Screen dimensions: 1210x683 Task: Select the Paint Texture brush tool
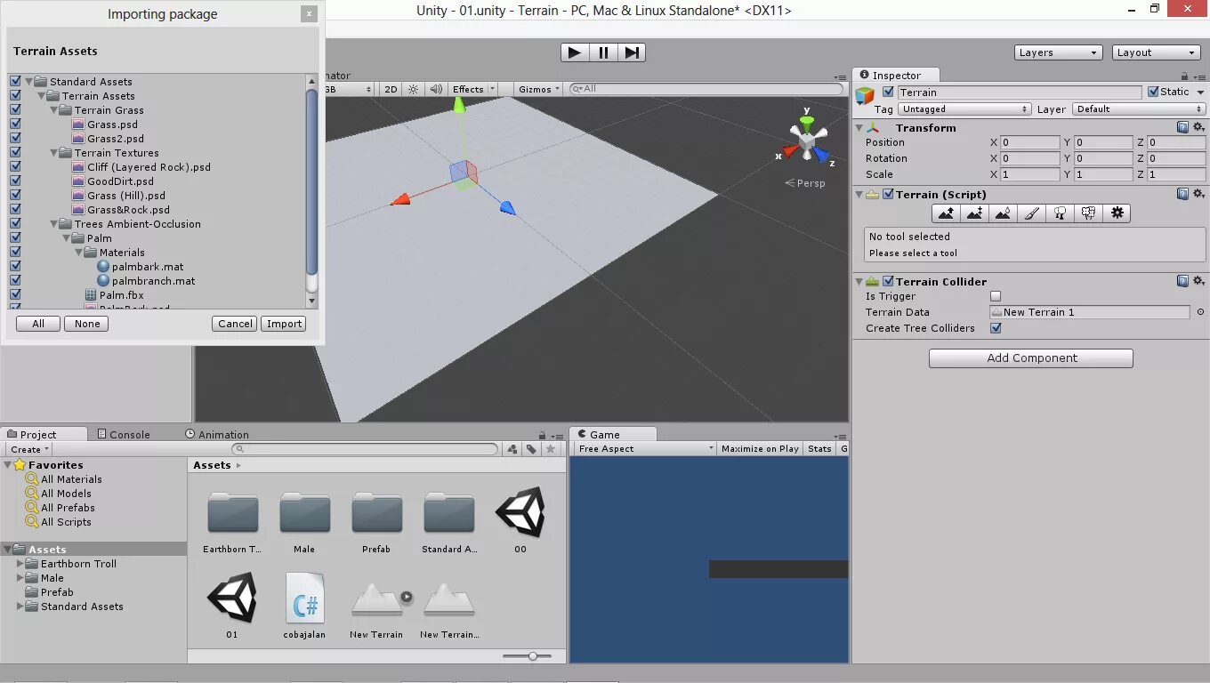point(1032,213)
